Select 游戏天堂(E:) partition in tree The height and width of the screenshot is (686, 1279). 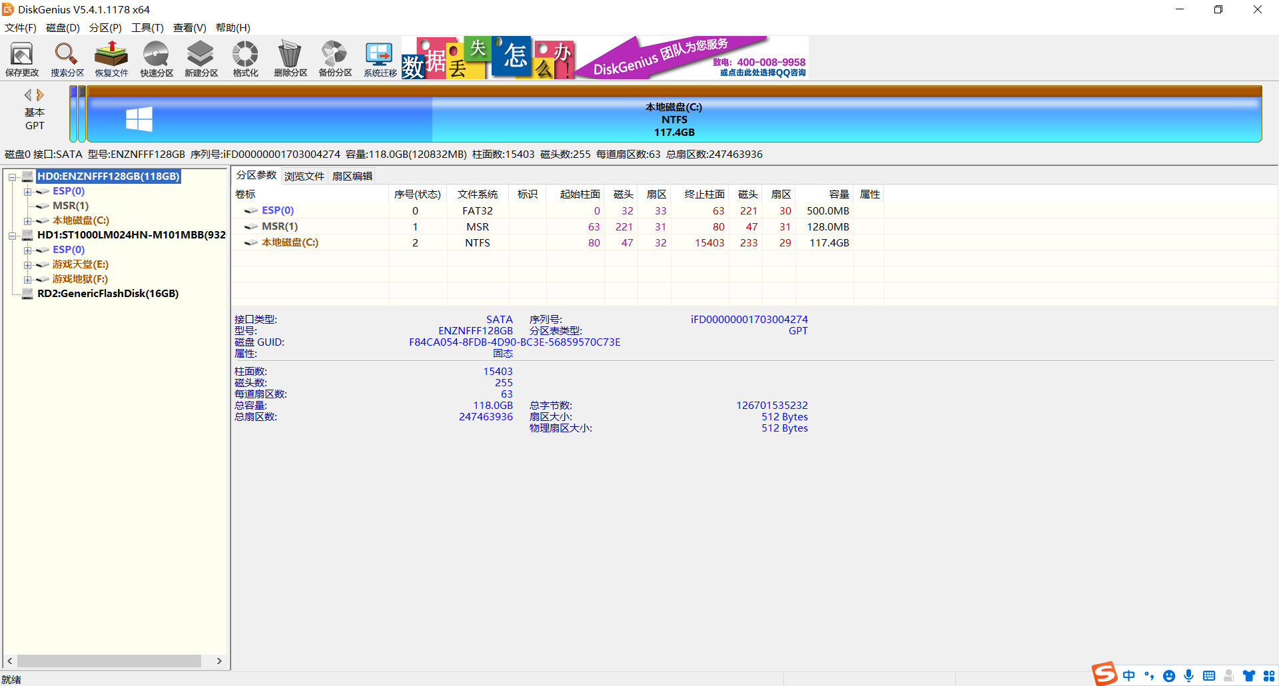coord(80,264)
